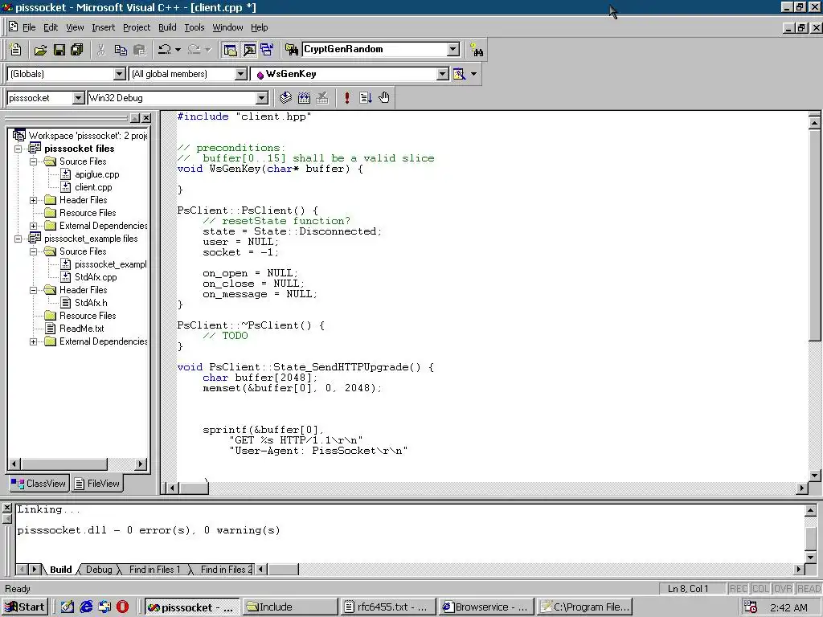Open the WsGenKey members dropdown
The image size is (823, 617).
(x=443, y=74)
